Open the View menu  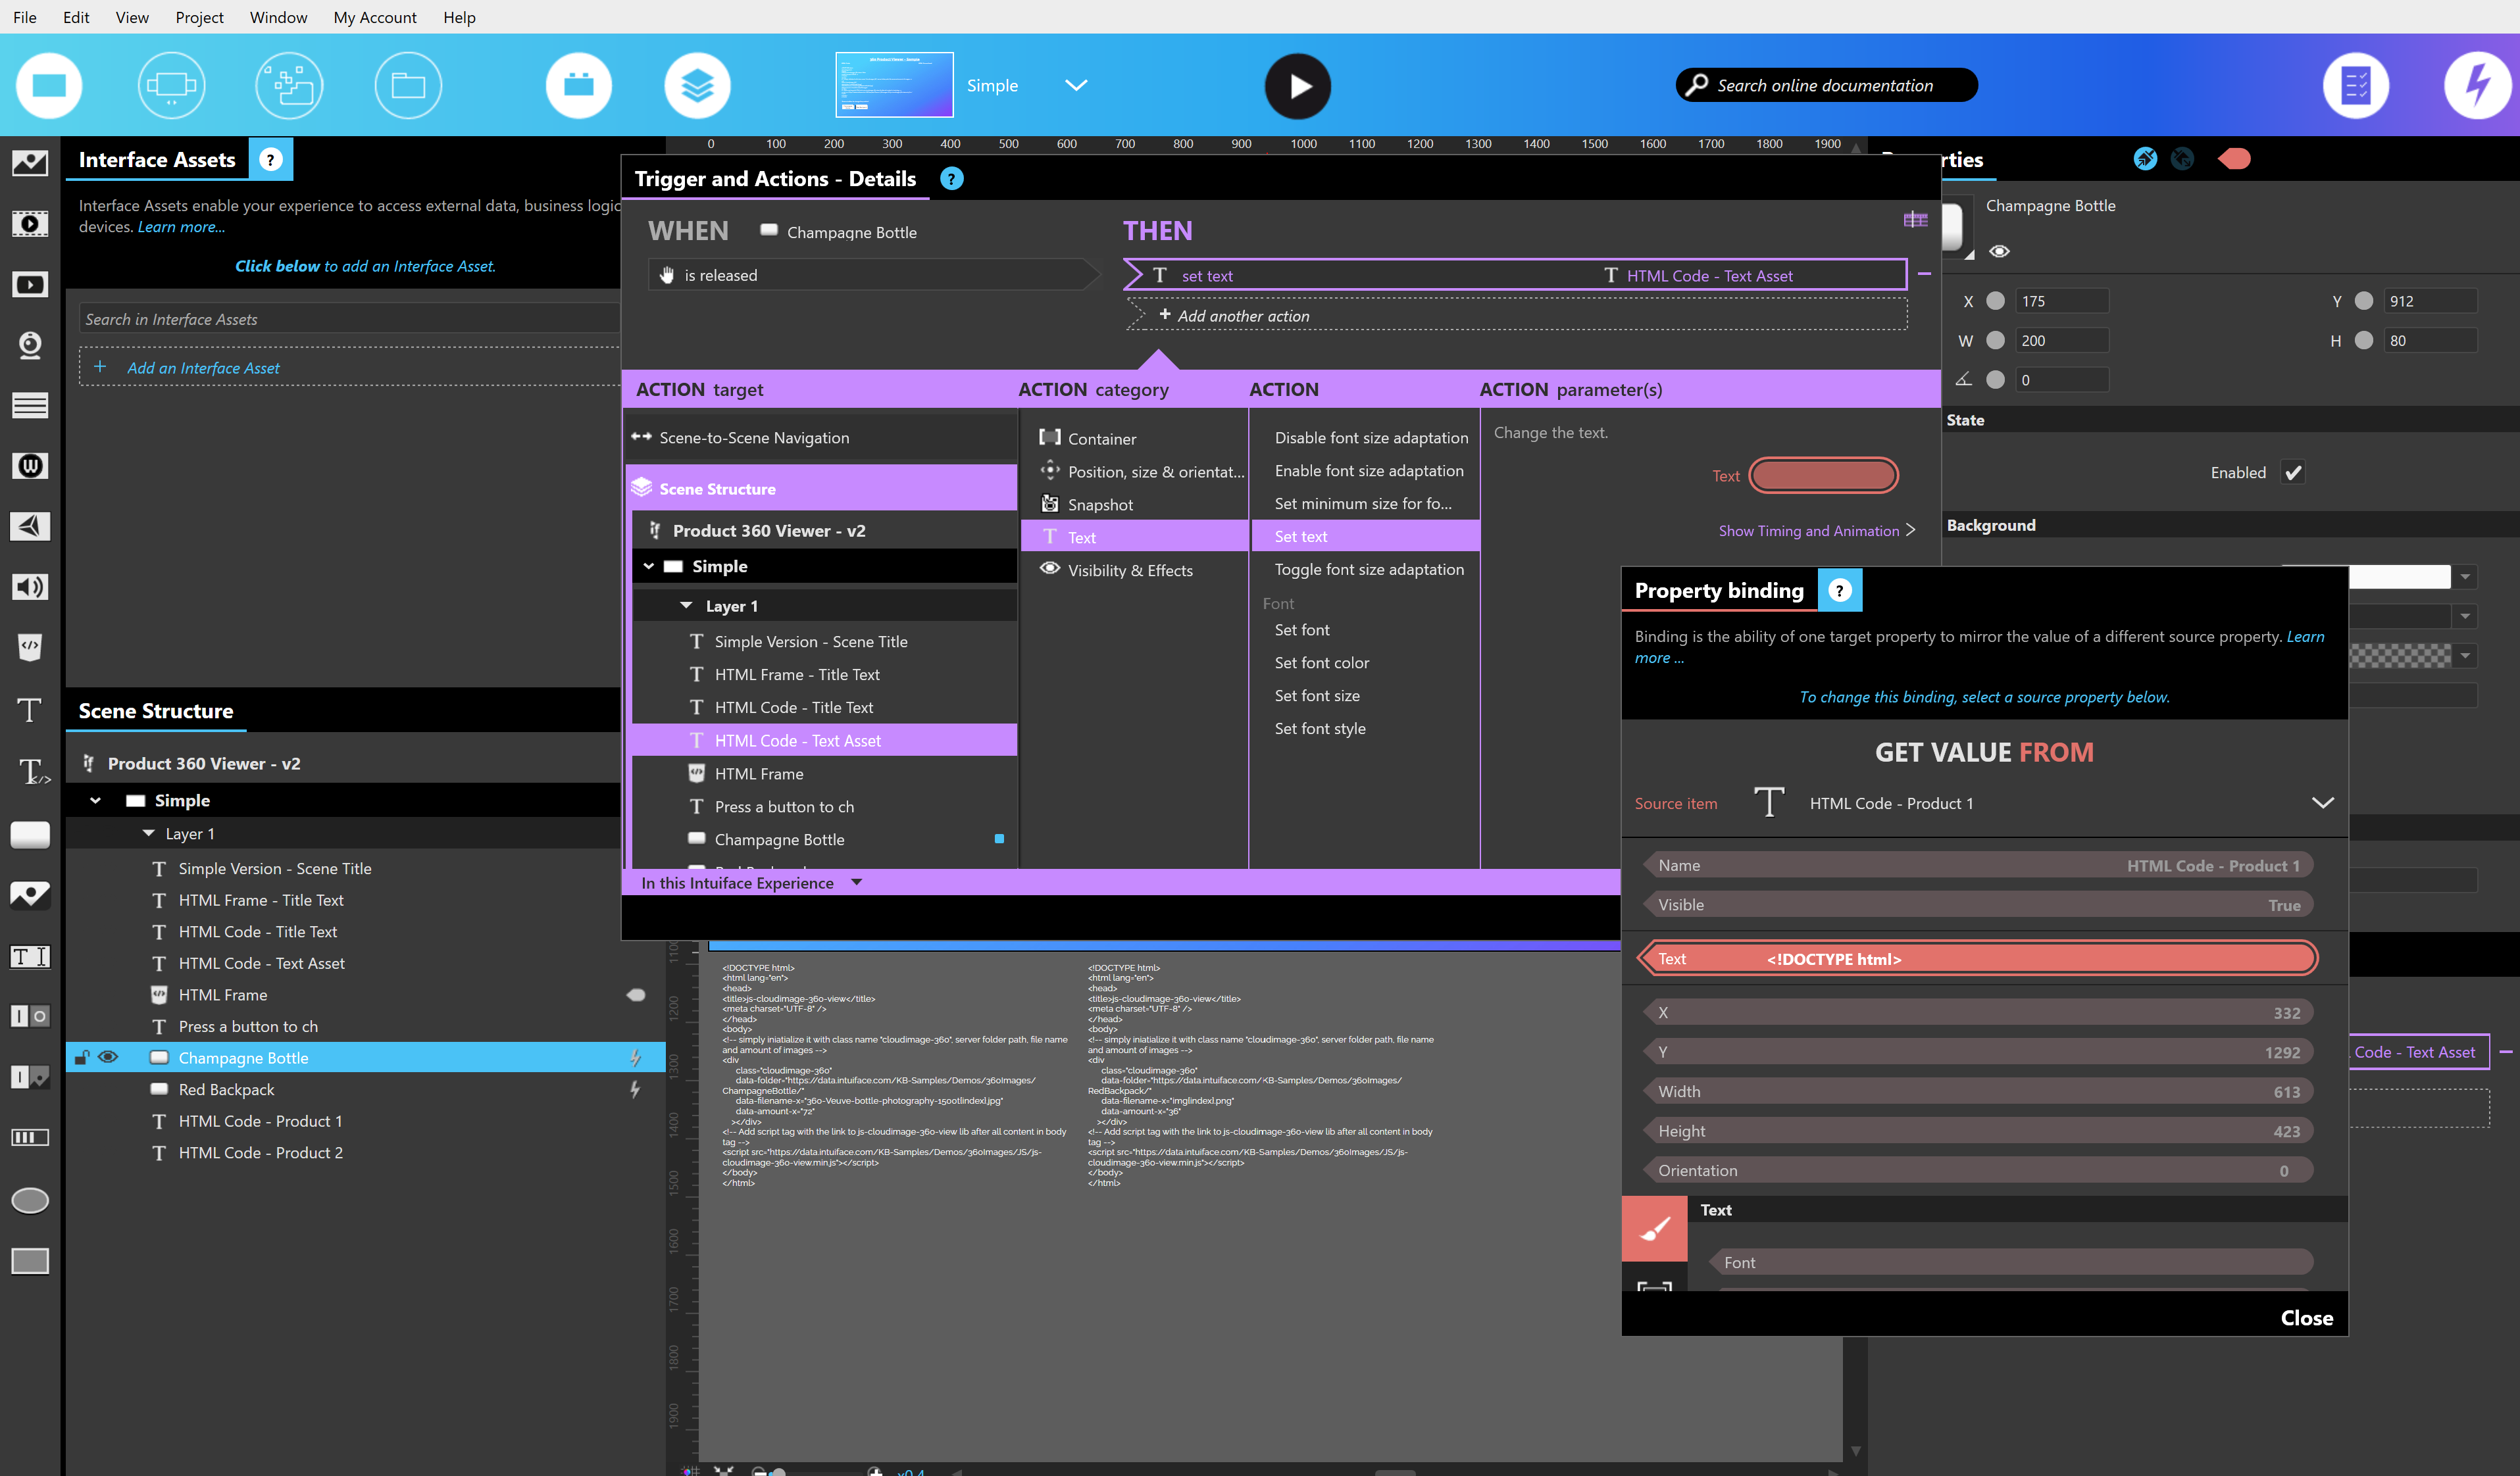[132, 17]
